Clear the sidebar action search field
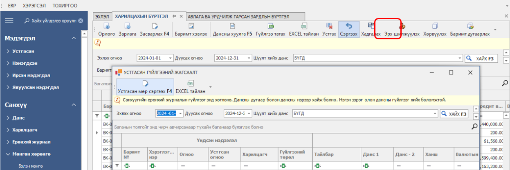Image resolution: width=510 pixels, height=170 pixels. point(81,21)
